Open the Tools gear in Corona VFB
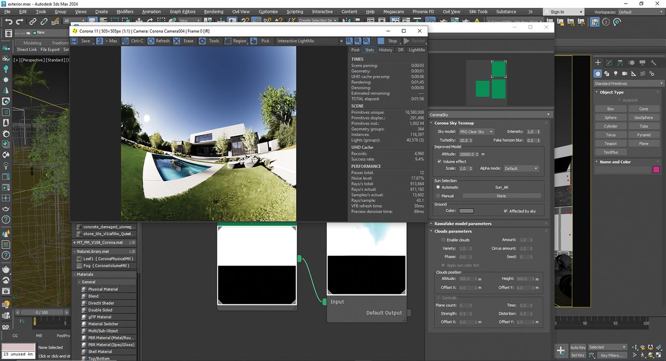 (202, 41)
